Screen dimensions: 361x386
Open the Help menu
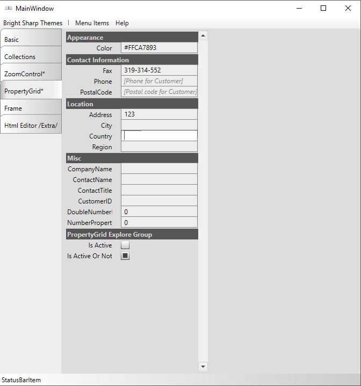[x=122, y=23]
